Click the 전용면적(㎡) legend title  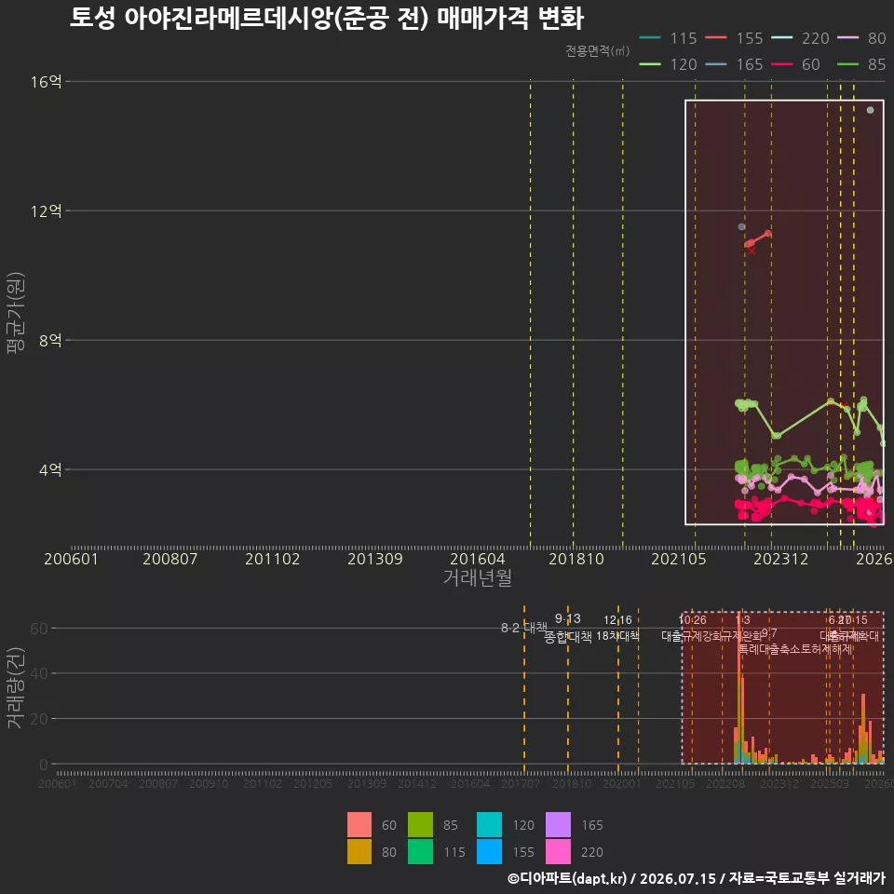pyautogui.click(x=598, y=50)
